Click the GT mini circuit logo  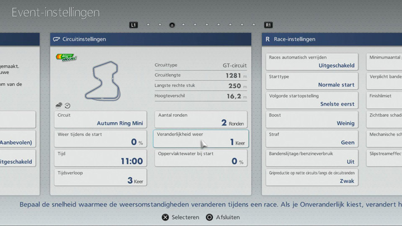click(x=65, y=57)
